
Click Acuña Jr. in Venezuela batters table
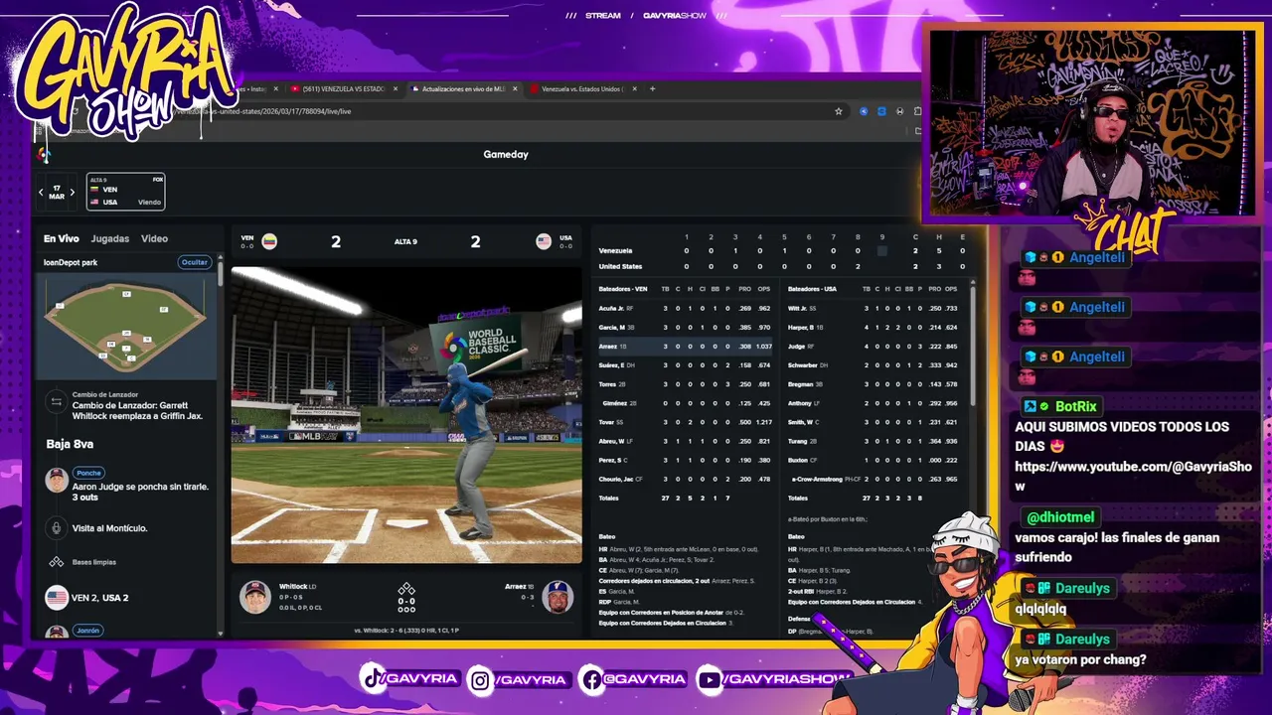point(611,309)
